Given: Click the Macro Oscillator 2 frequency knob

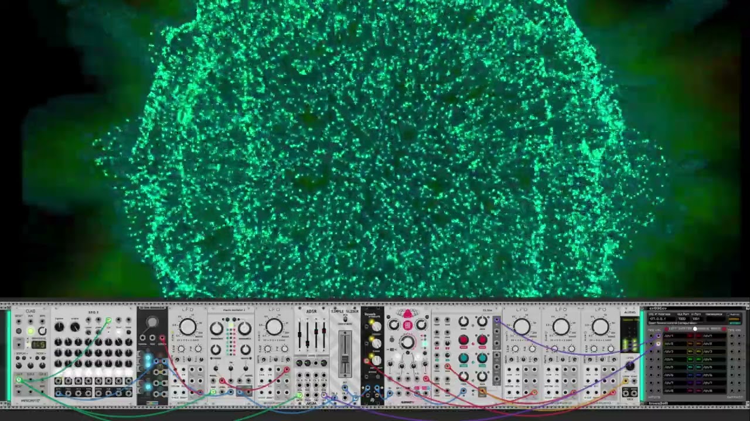Looking at the screenshot, I should [217, 329].
